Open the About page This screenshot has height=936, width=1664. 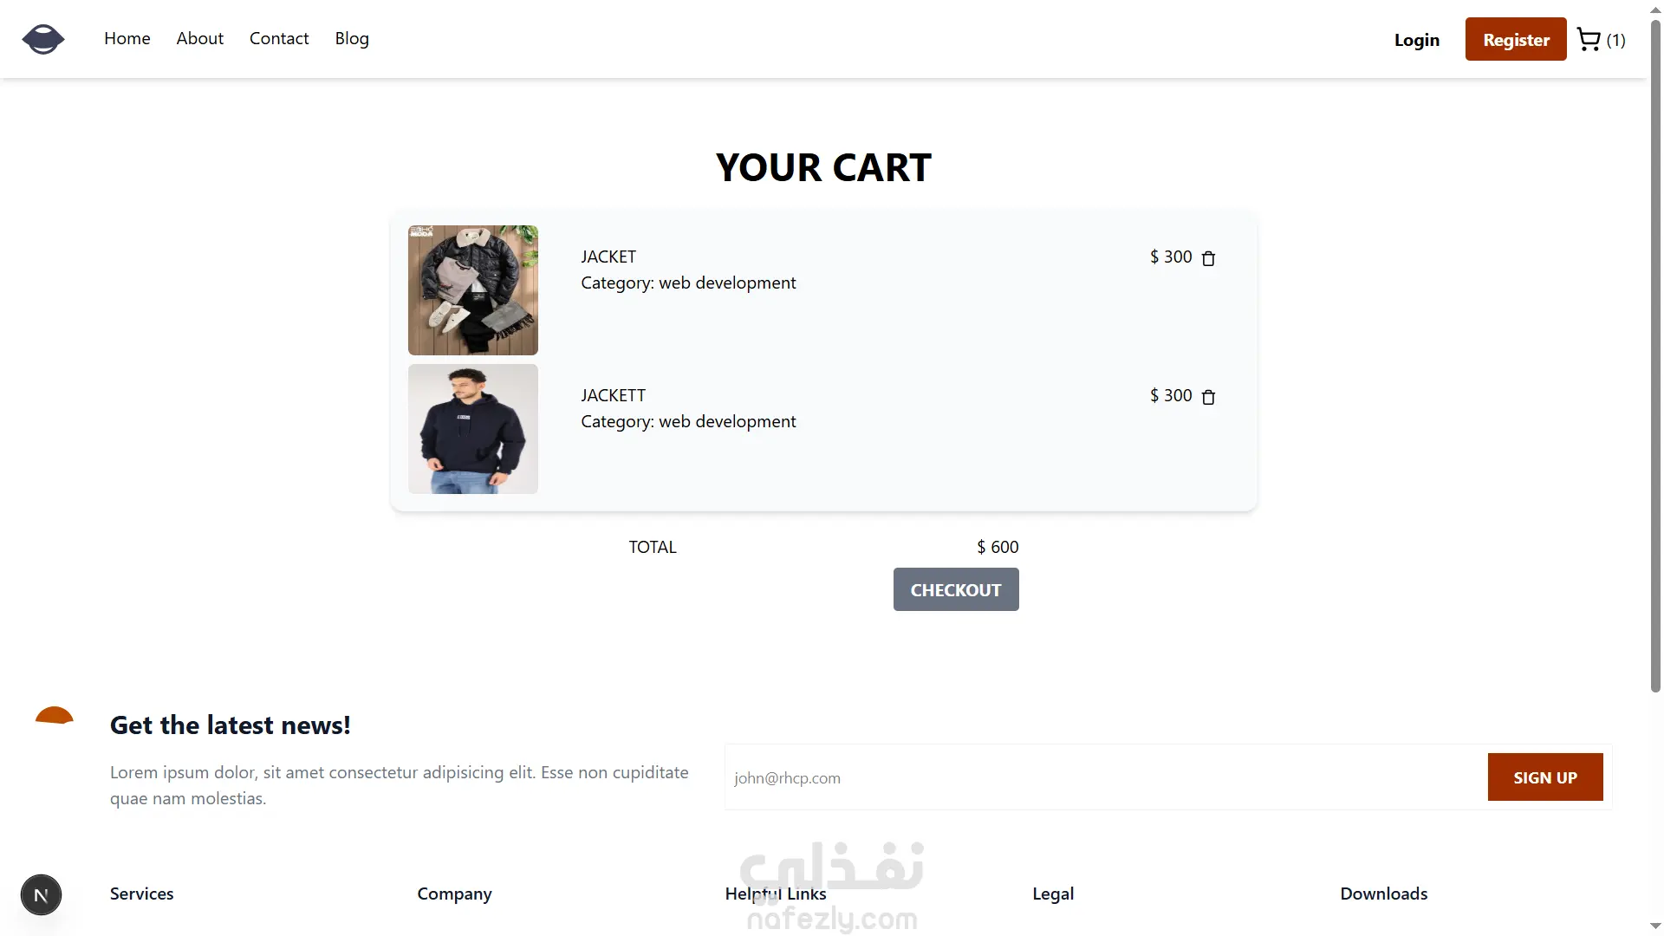coord(199,39)
